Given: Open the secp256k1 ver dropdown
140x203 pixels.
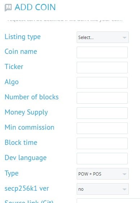Looking at the screenshot, I should pos(103,189).
